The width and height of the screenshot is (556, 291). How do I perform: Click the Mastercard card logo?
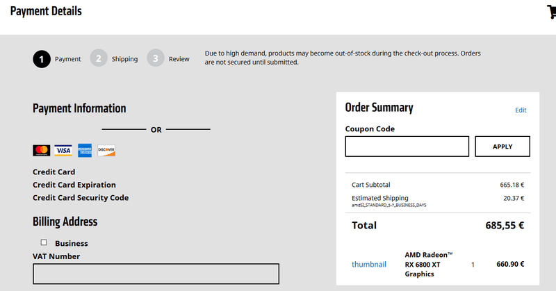(x=41, y=150)
